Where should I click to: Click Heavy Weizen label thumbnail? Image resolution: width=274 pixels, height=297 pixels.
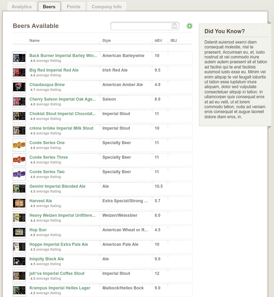19,217
